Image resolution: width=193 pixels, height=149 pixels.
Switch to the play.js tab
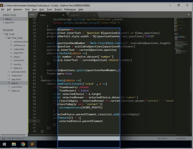pyautogui.click(x=52, y=15)
